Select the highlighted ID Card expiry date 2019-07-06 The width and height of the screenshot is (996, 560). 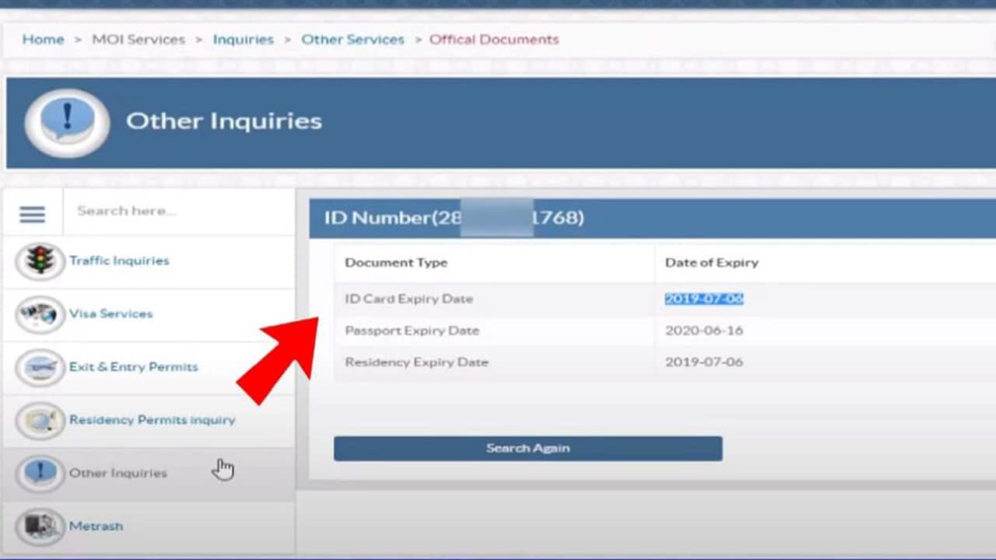pyautogui.click(x=703, y=299)
